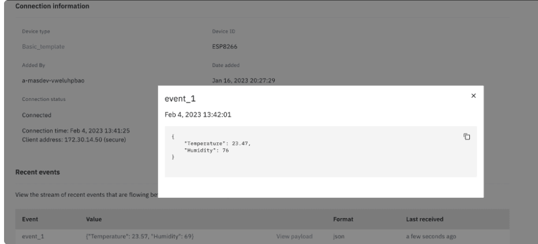Click the Humidity line in payload JSON

tap(207, 151)
